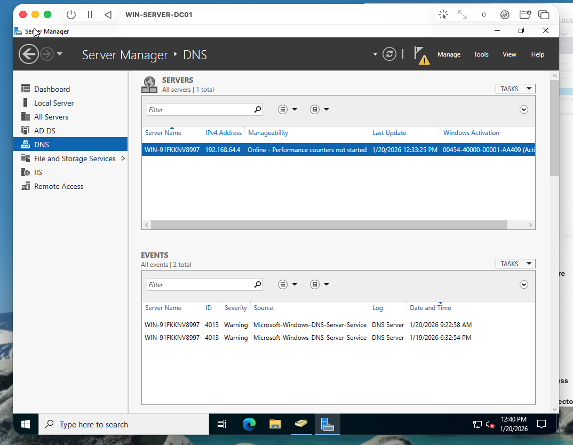Click Help in the menu bar

click(537, 54)
